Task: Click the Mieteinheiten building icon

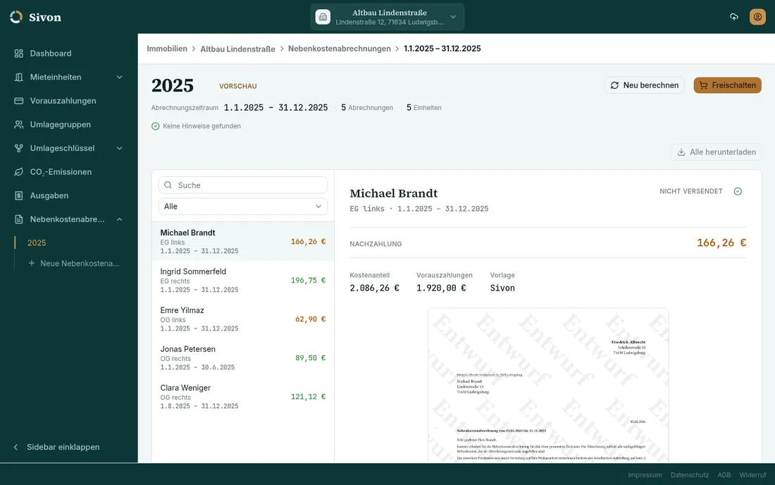Action: pyautogui.click(x=19, y=77)
